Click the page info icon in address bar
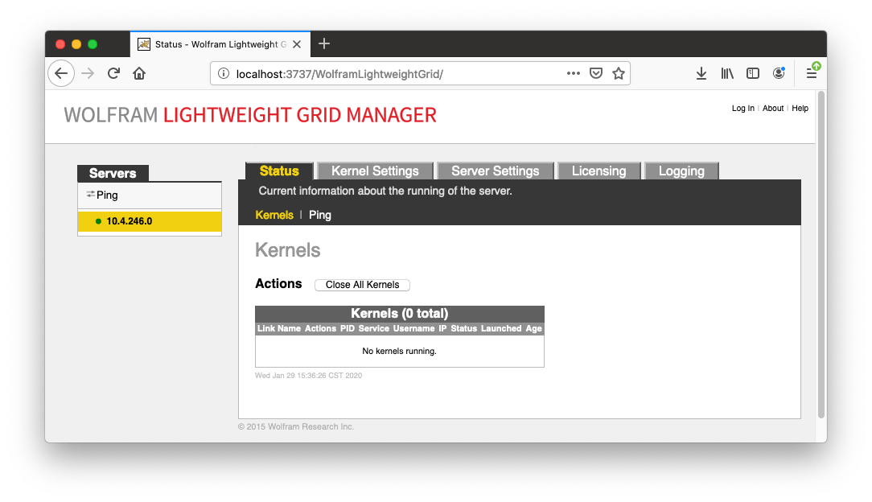This screenshot has height=502, width=872. pyautogui.click(x=223, y=73)
